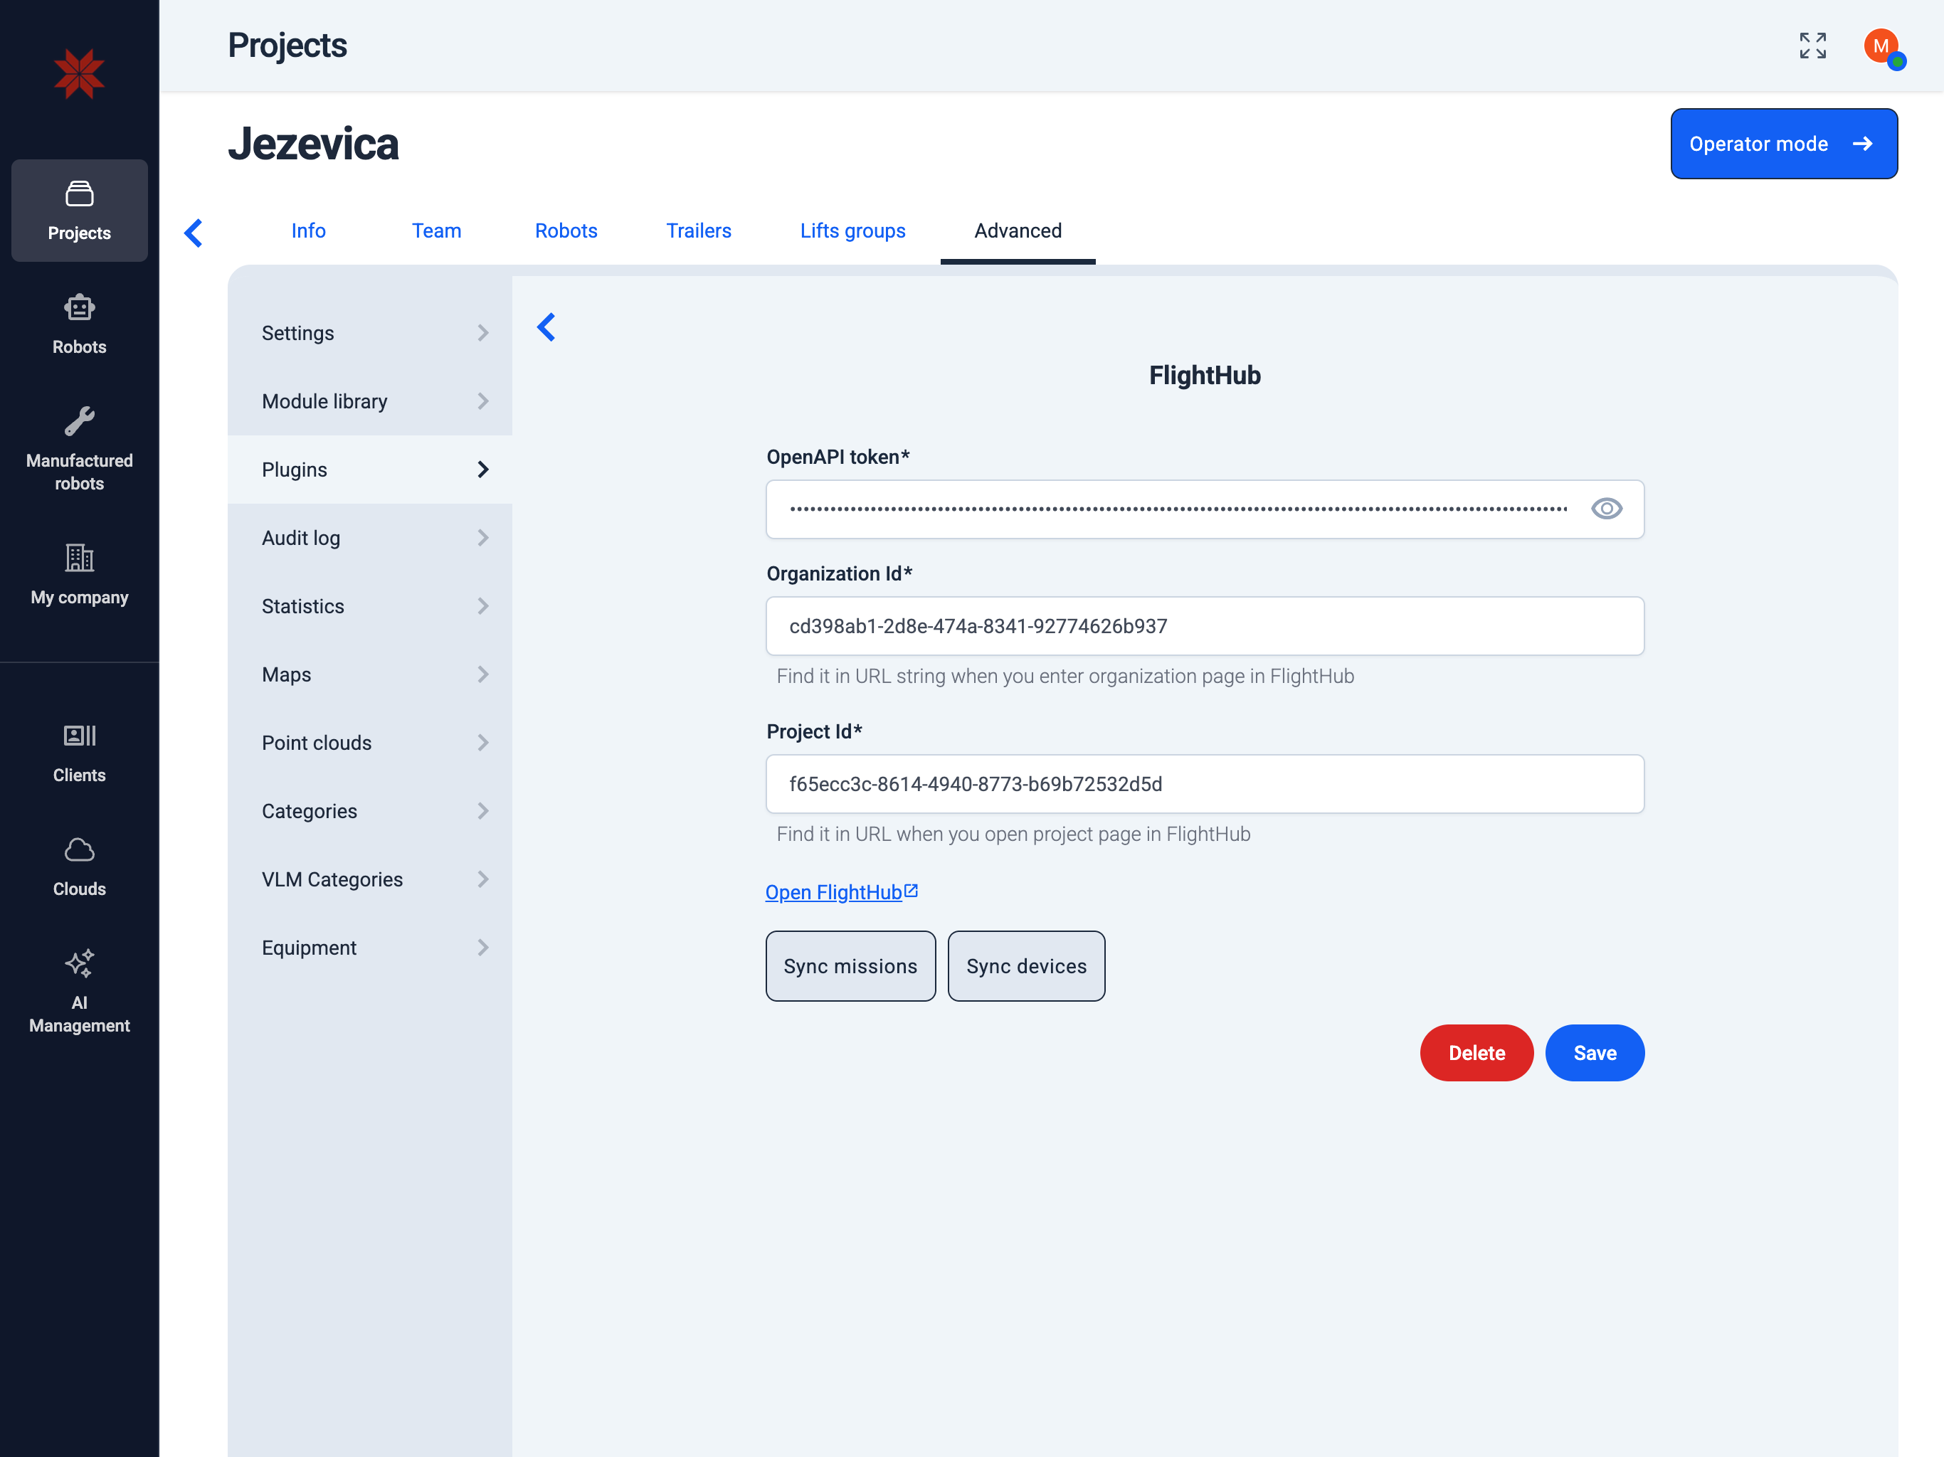
Task: Show the OpenAPI token with eye icon
Action: coord(1607,509)
